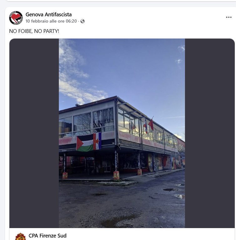Click the dark left margin of the photo
The height and width of the screenshot is (240, 236).
34,133
